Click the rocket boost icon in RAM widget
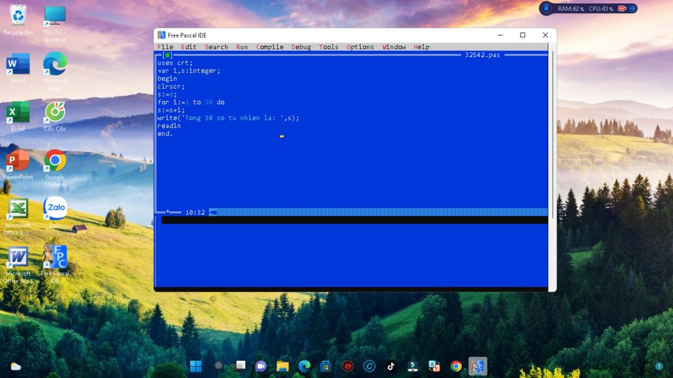Image resolution: width=673 pixels, height=378 pixels. pyautogui.click(x=546, y=8)
